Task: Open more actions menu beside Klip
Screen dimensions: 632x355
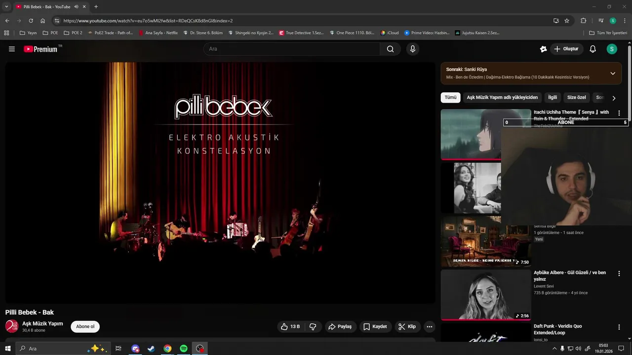Action: pos(429,326)
